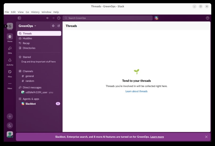This screenshot has width=215, height=146.
Task: Go forward with the right arrow
Action: (x=53, y=18)
